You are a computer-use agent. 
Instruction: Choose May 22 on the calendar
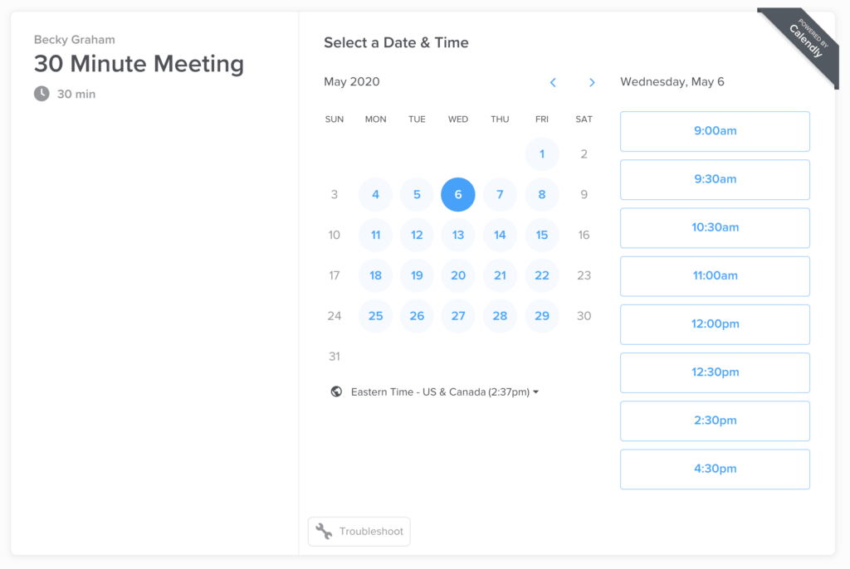[x=541, y=275]
